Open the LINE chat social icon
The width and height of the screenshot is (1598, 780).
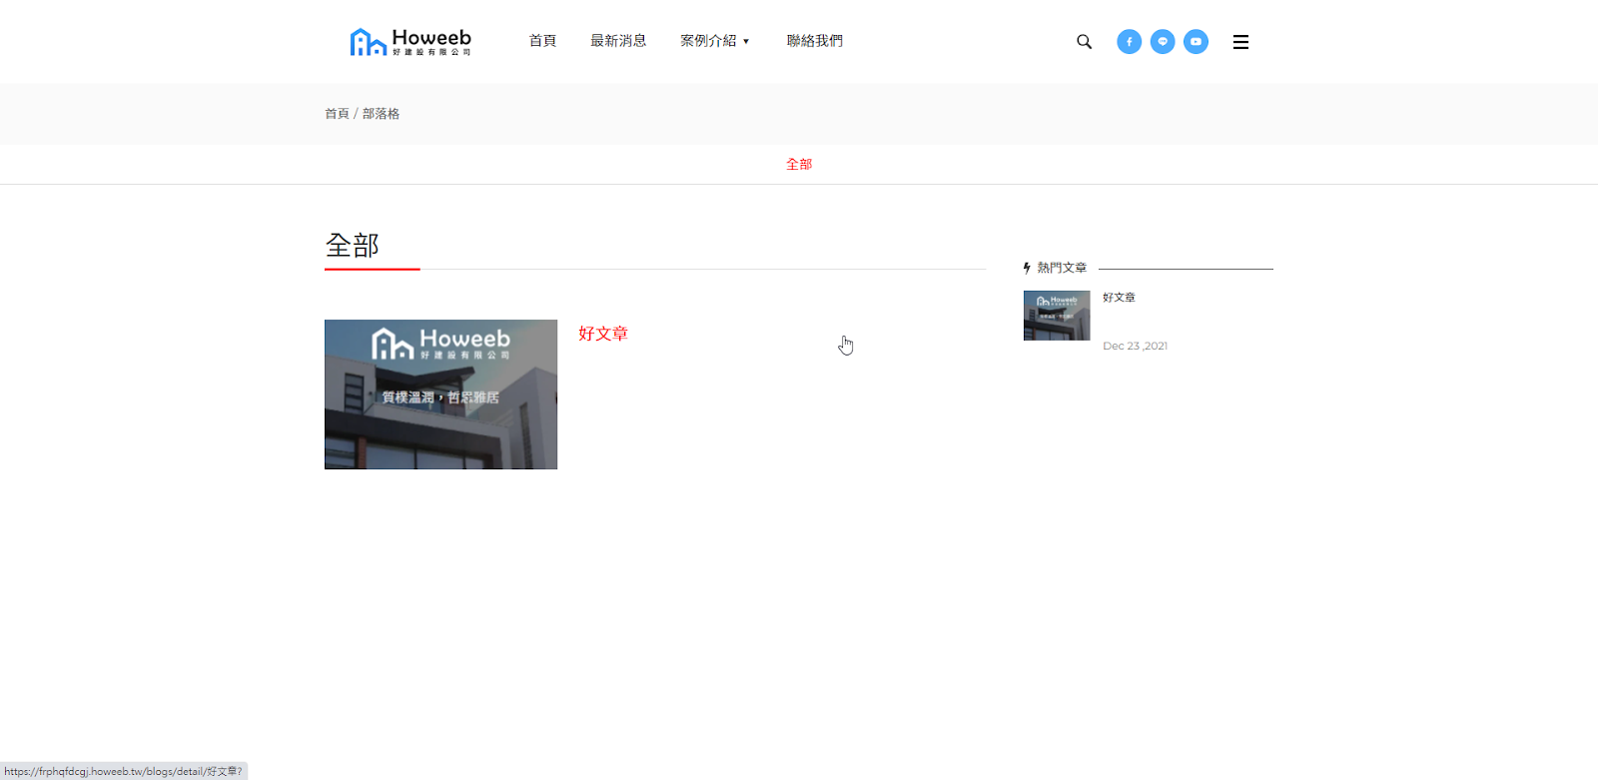1163,42
